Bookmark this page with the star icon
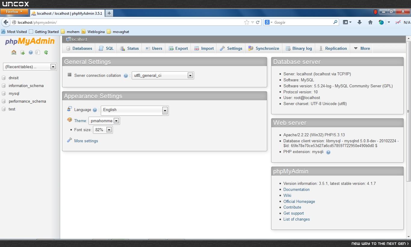This screenshot has width=411, height=247. pyautogui.click(x=247, y=22)
